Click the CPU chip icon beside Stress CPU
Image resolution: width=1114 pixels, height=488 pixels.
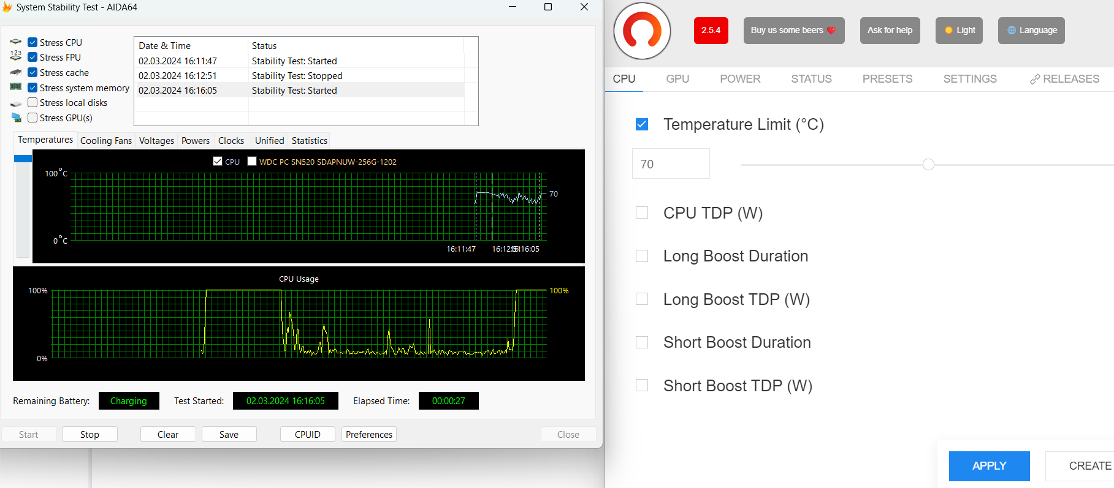pyautogui.click(x=16, y=42)
